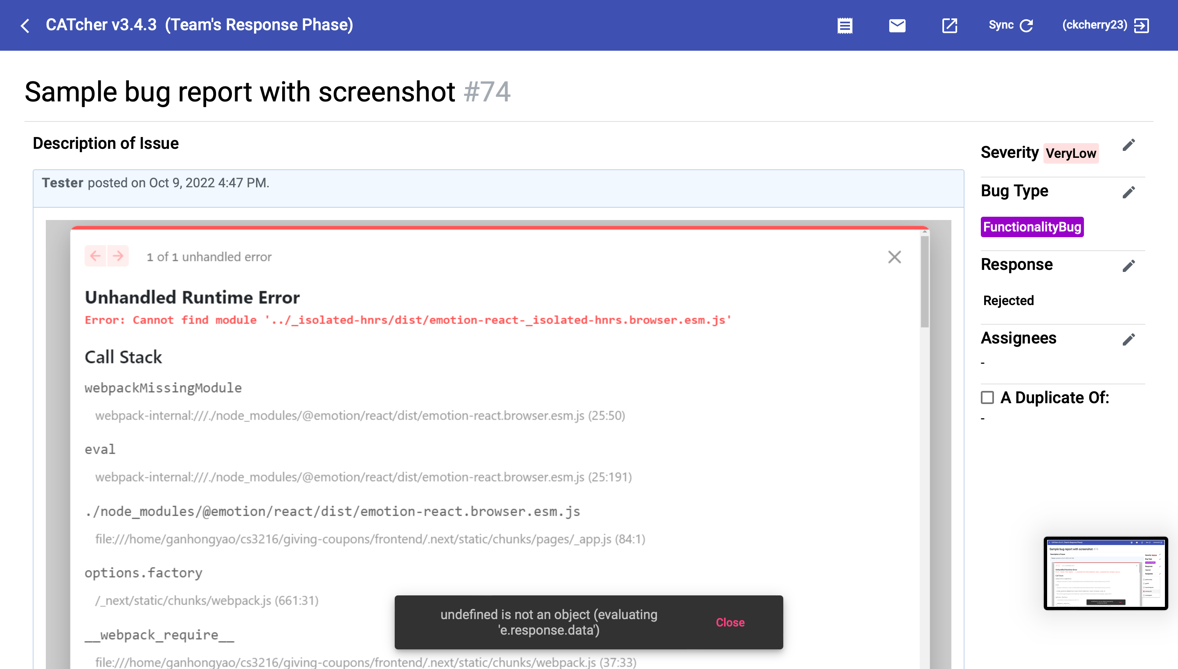Click the issue number #74

click(x=487, y=92)
